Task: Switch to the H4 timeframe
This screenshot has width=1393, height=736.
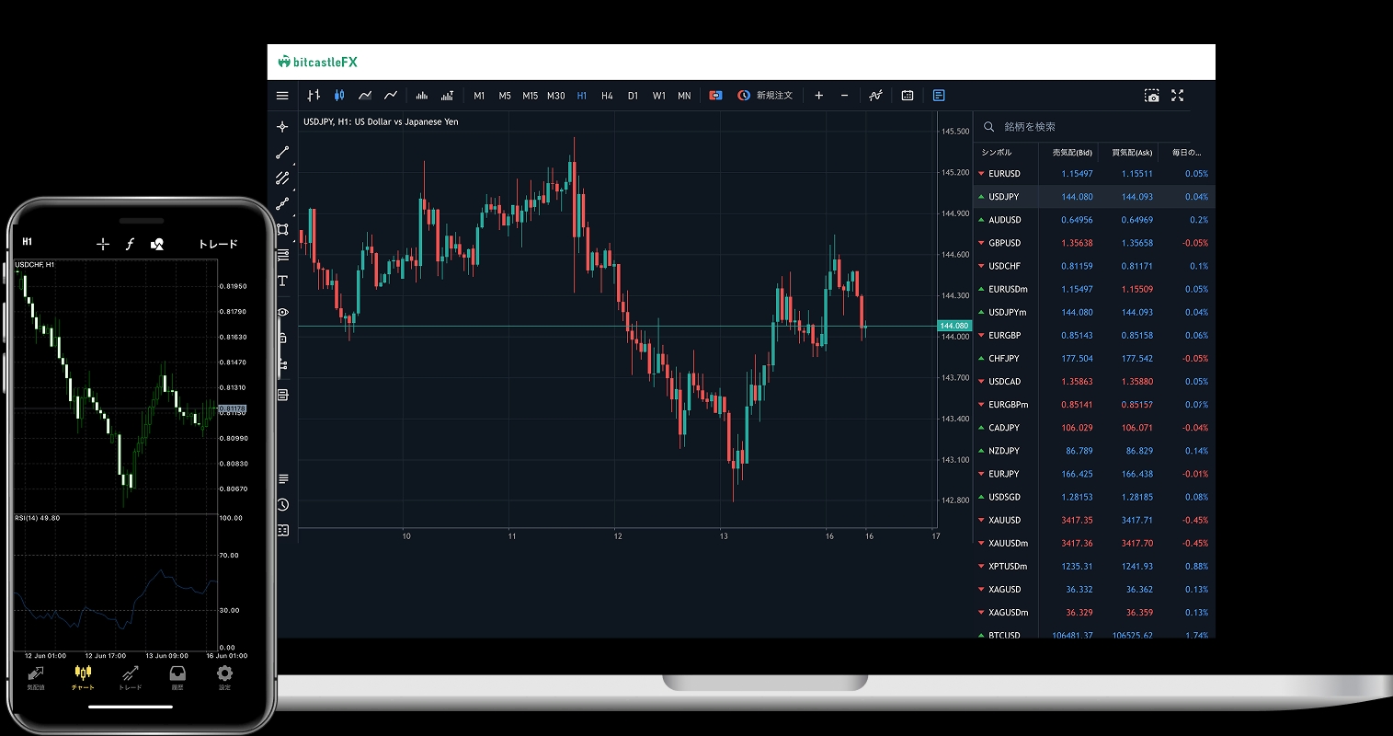Action: (x=607, y=96)
